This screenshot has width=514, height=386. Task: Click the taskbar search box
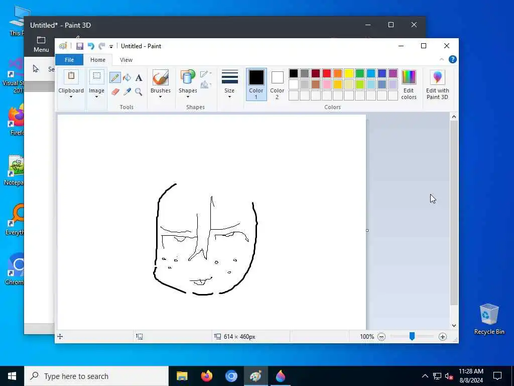[96, 376]
